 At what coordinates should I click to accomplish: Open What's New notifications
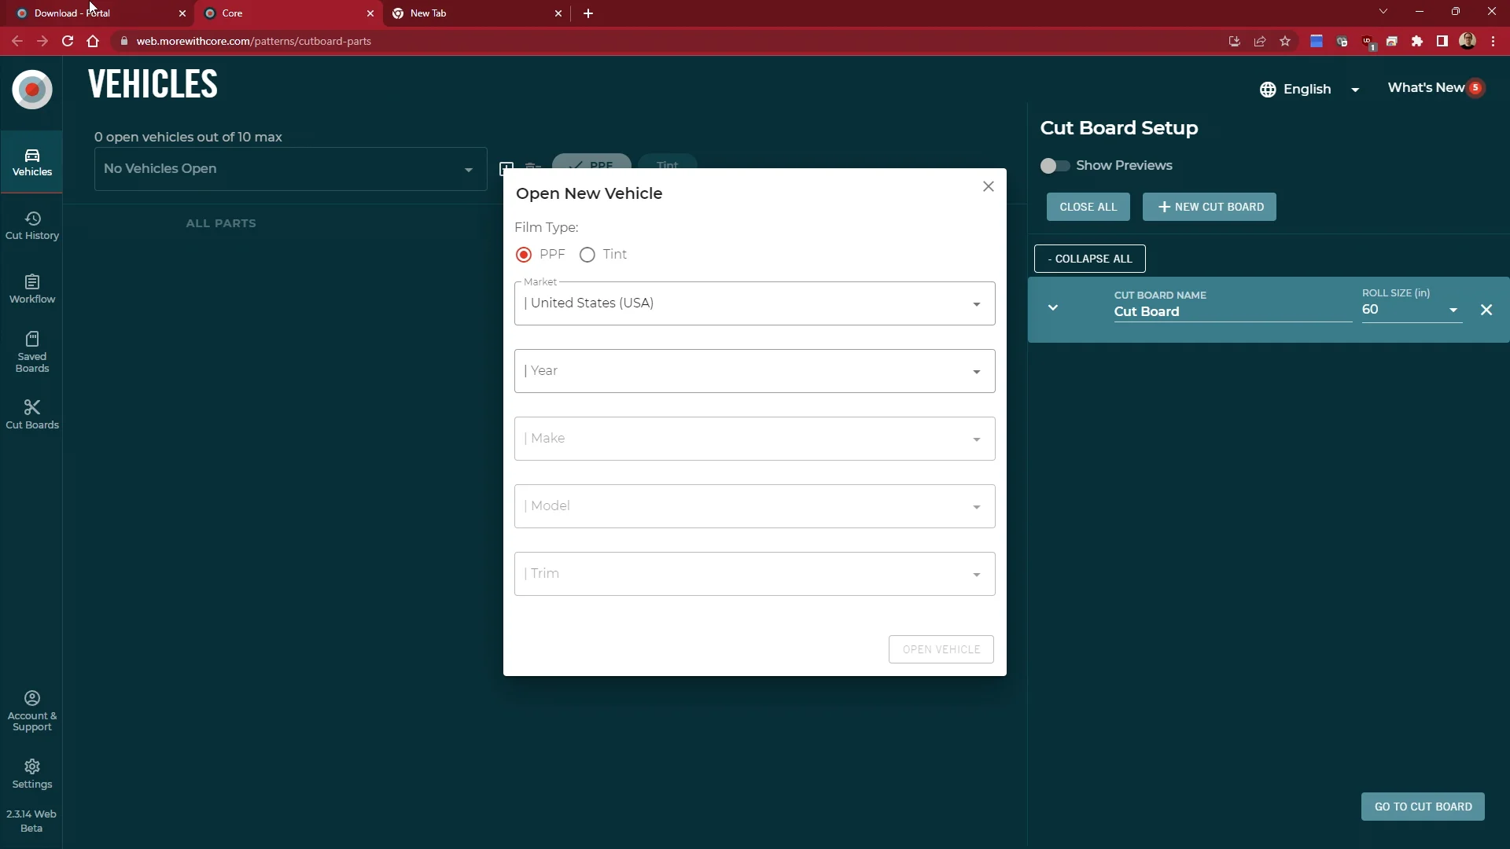coord(1435,88)
